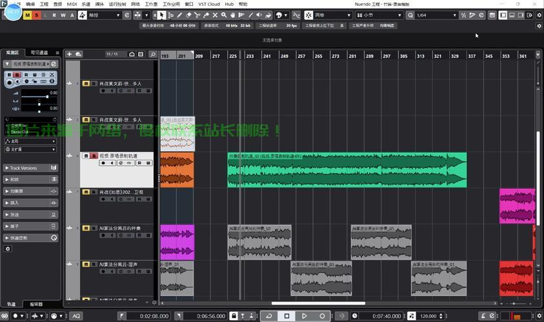Select the Object Selection arrow tool
This screenshot has width=544, height=322.
161,15
